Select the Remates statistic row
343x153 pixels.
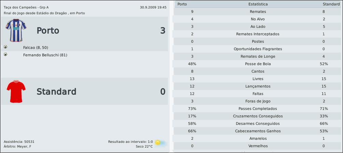point(258,12)
